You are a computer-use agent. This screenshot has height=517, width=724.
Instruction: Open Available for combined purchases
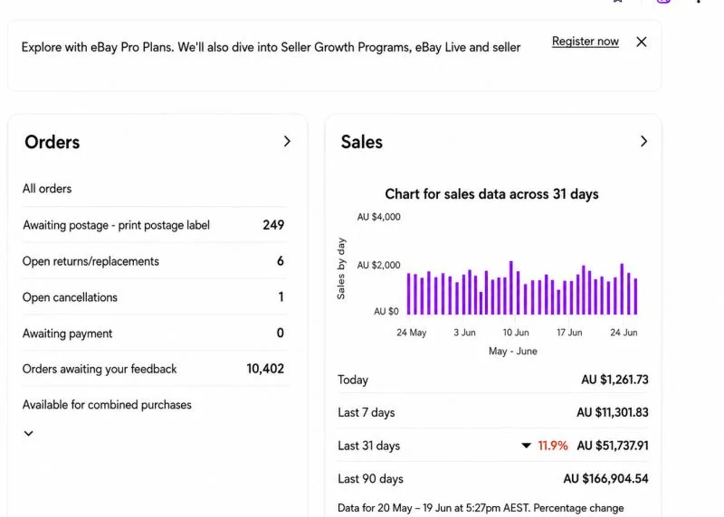click(107, 405)
